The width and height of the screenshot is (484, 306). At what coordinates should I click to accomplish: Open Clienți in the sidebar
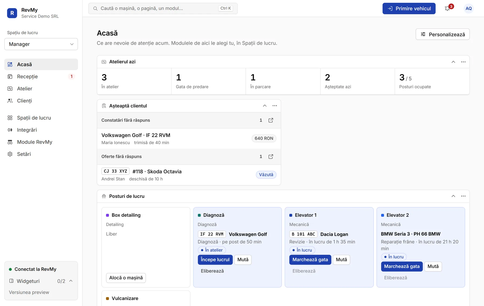coord(41,101)
